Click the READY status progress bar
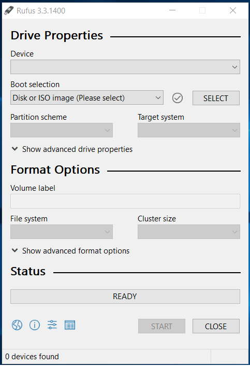This screenshot has height=366, width=250. pyautogui.click(x=125, y=297)
